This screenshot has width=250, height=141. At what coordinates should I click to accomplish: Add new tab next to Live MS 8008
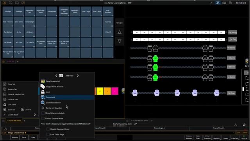pyautogui.click(x=24, y=121)
